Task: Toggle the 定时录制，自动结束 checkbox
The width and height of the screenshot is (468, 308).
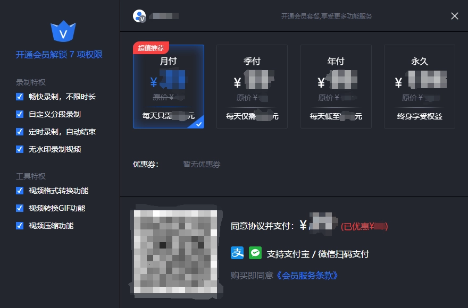Action: click(20, 132)
